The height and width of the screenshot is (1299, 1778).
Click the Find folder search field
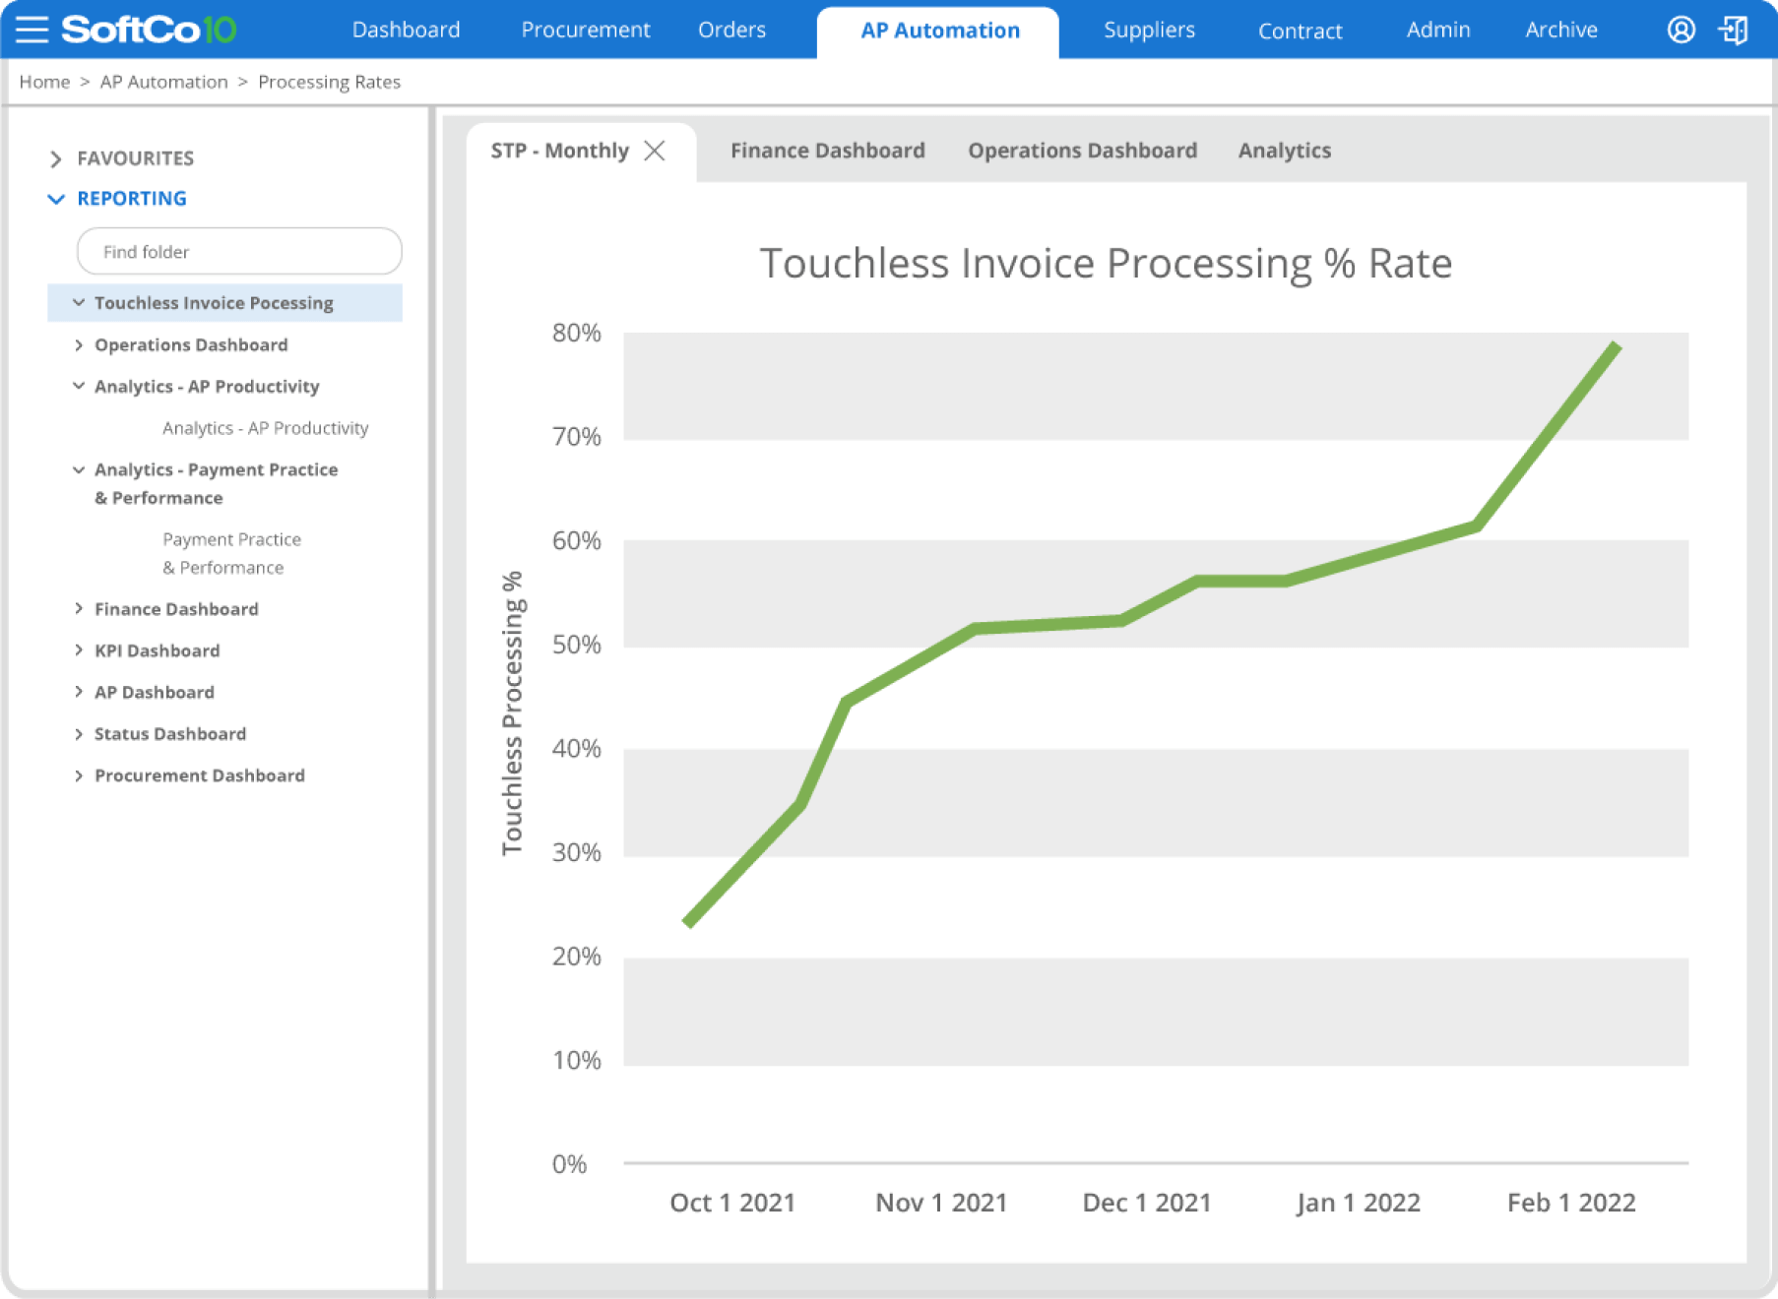coord(239,252)
